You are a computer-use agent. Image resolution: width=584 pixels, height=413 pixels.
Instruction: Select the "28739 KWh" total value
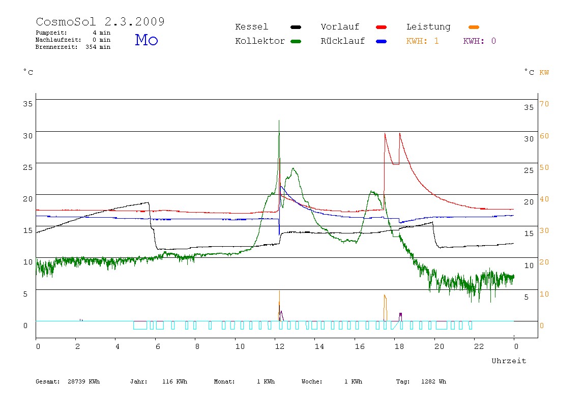(x=84, y=381)
